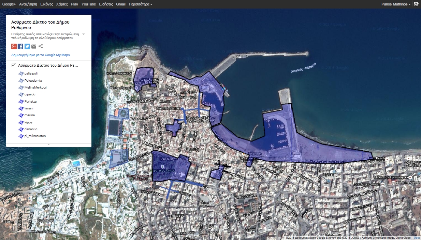Image resolution: width=421 pixels, height=240 pixels.
Task: Click Livingroom place label on map
Action: (x=253, y=154)
